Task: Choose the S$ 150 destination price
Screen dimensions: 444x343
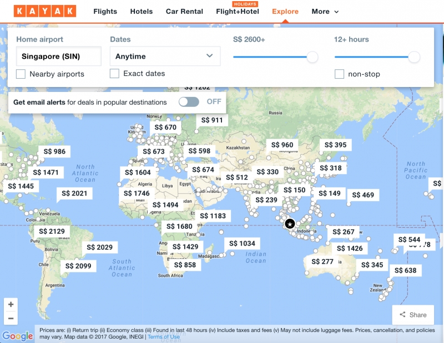Action: [x=295, y=190]
